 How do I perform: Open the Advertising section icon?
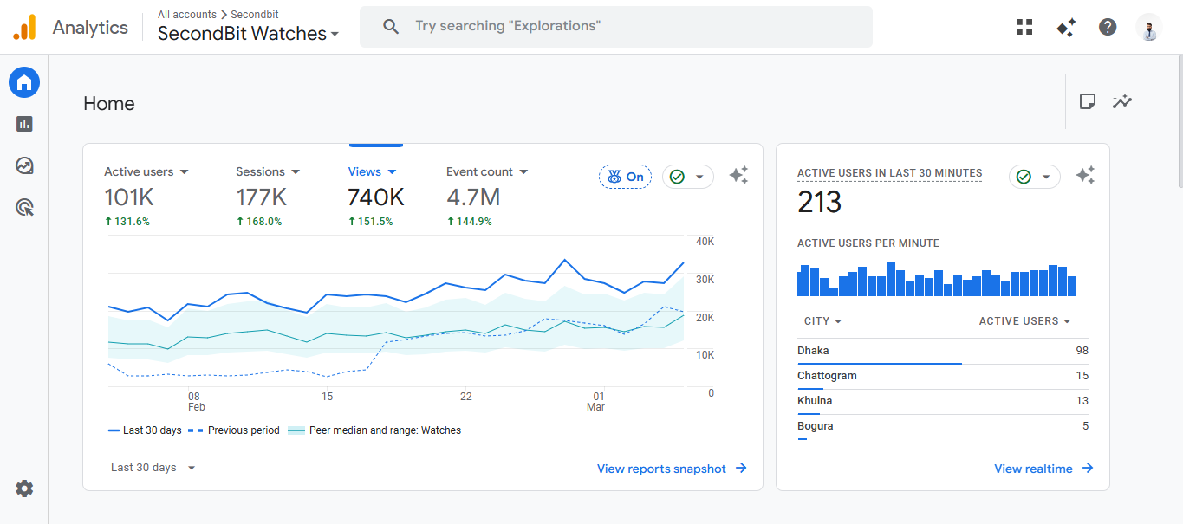pos(24,207)
